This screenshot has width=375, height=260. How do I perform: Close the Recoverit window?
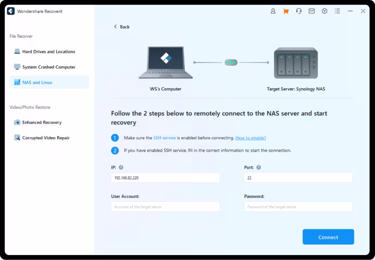pyautogui.click(x=363, y=11)
